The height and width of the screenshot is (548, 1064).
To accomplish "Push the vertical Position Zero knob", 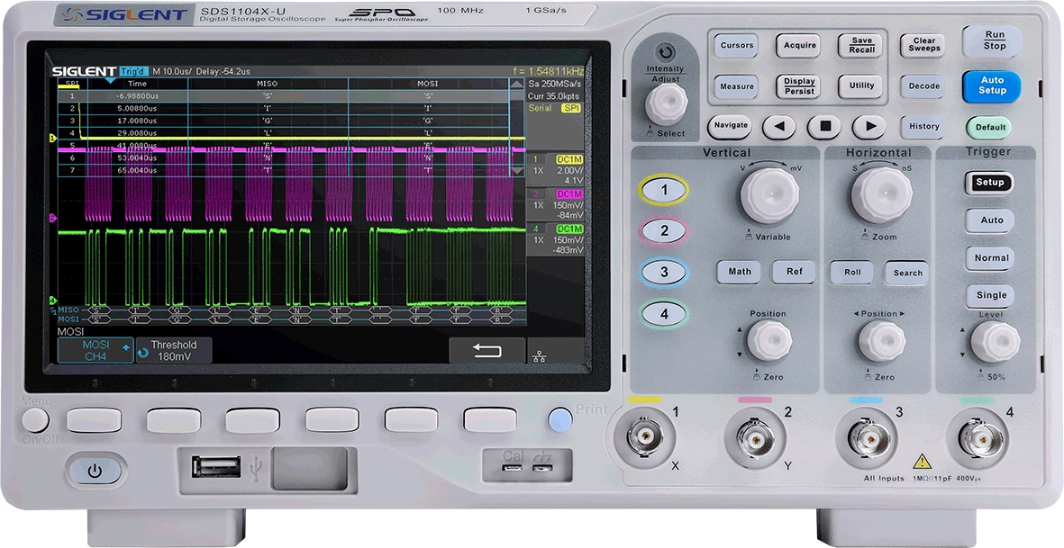I will pyautogui.click(x=769, y=341).
